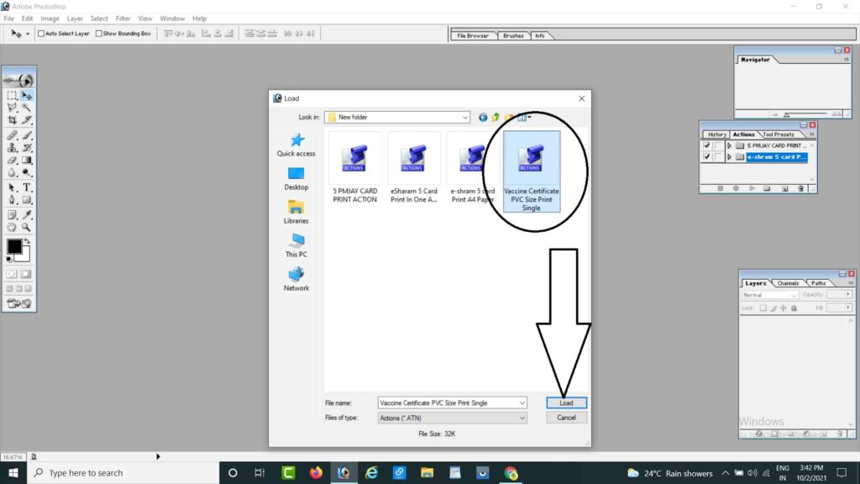Select the Slice tool
Screen dimensions: 860x484
pyautogui.click(x=26, y=119)
